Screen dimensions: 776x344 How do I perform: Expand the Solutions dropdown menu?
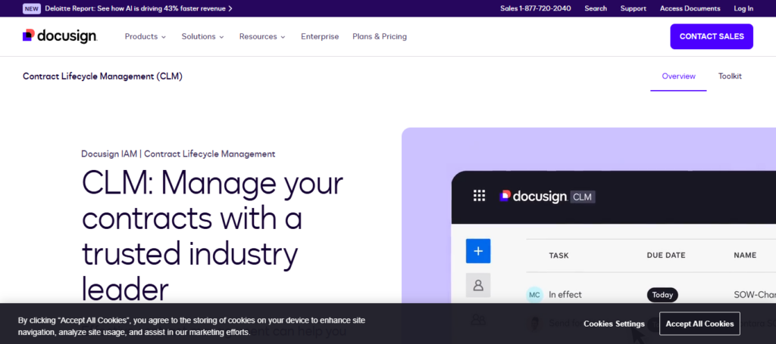(x=203, y=36)
